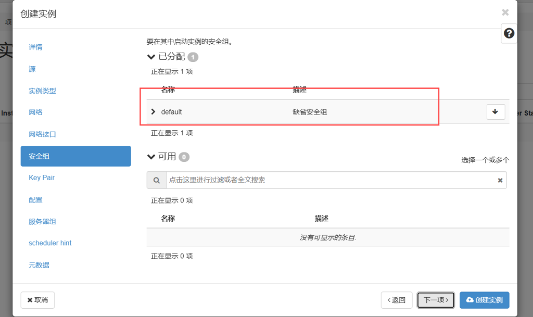Open the 配置 tab

pyautogui.click(x=36, y=200)
